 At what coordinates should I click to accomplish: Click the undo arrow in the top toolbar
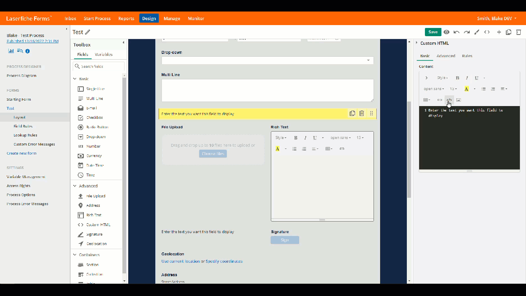click(457, 32)
